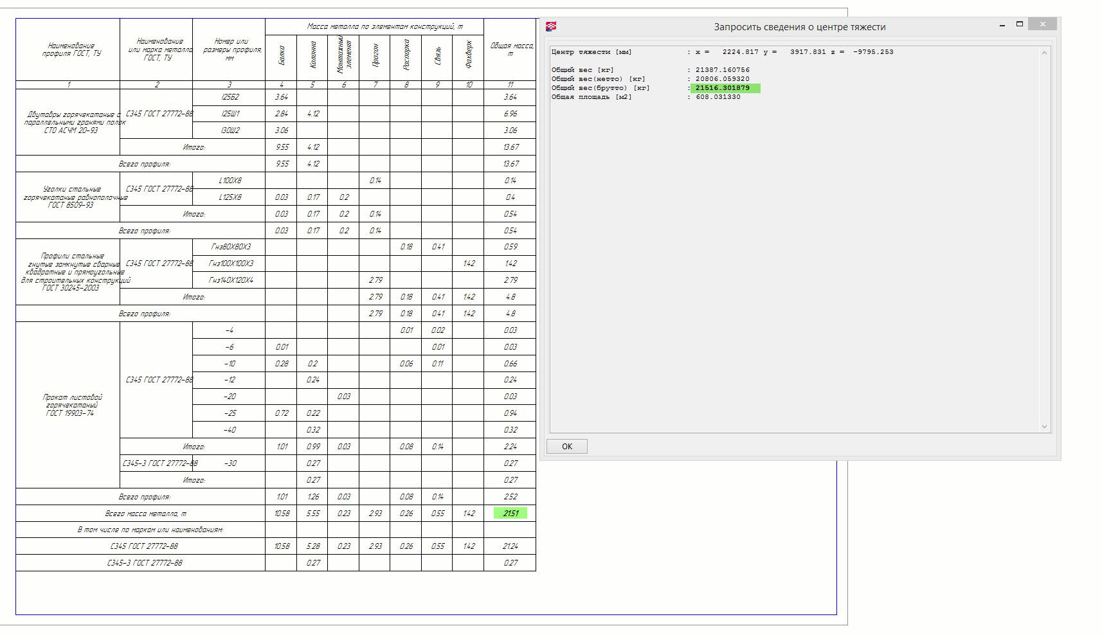Click the Колонна value 0.32 in row -40
Image resolution: width=1102 pixels, height=635 pixels.
(x=312, y=430)
